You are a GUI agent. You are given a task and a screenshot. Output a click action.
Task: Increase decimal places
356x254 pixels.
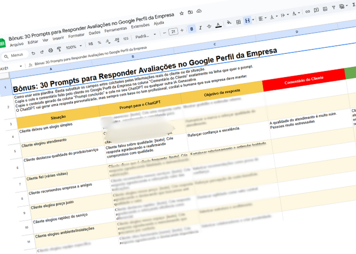tap(116, 40)
